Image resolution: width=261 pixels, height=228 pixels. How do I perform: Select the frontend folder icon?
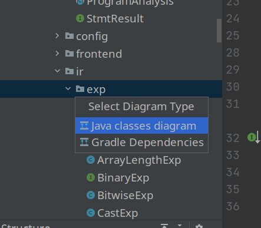point(70,54)
